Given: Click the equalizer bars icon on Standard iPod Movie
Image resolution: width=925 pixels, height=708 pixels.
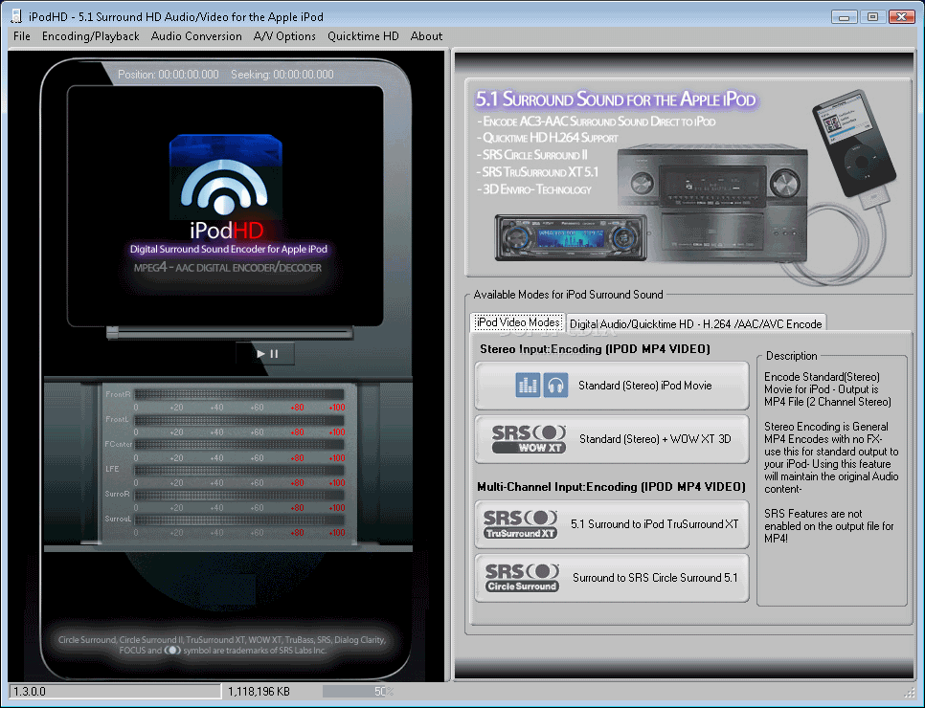Looking at the screenshot, I should (528, 386).
